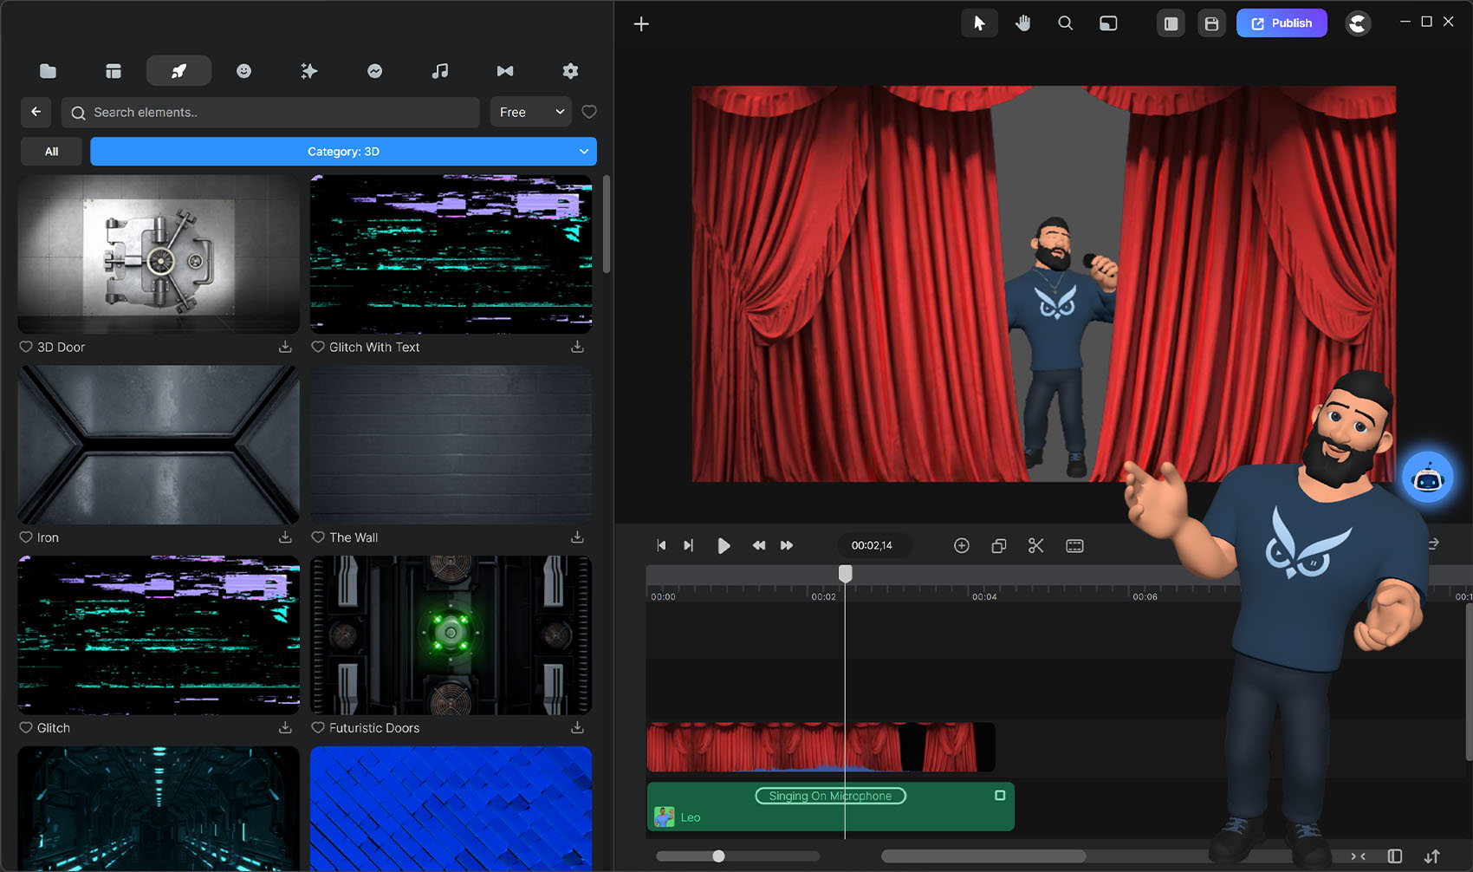Screen dimensions: 1473x872
Task: Click the save project icon
Action: (1211, 23)
